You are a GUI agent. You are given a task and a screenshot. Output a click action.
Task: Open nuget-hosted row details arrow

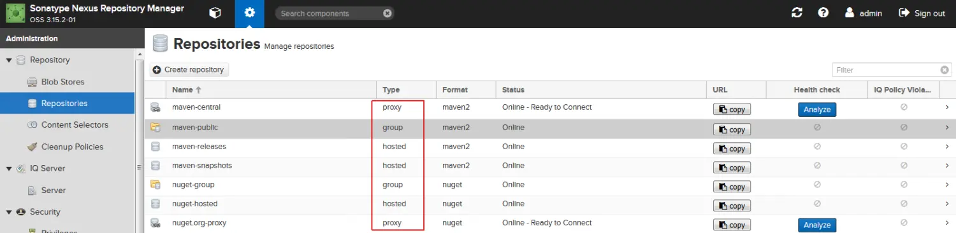947,204
